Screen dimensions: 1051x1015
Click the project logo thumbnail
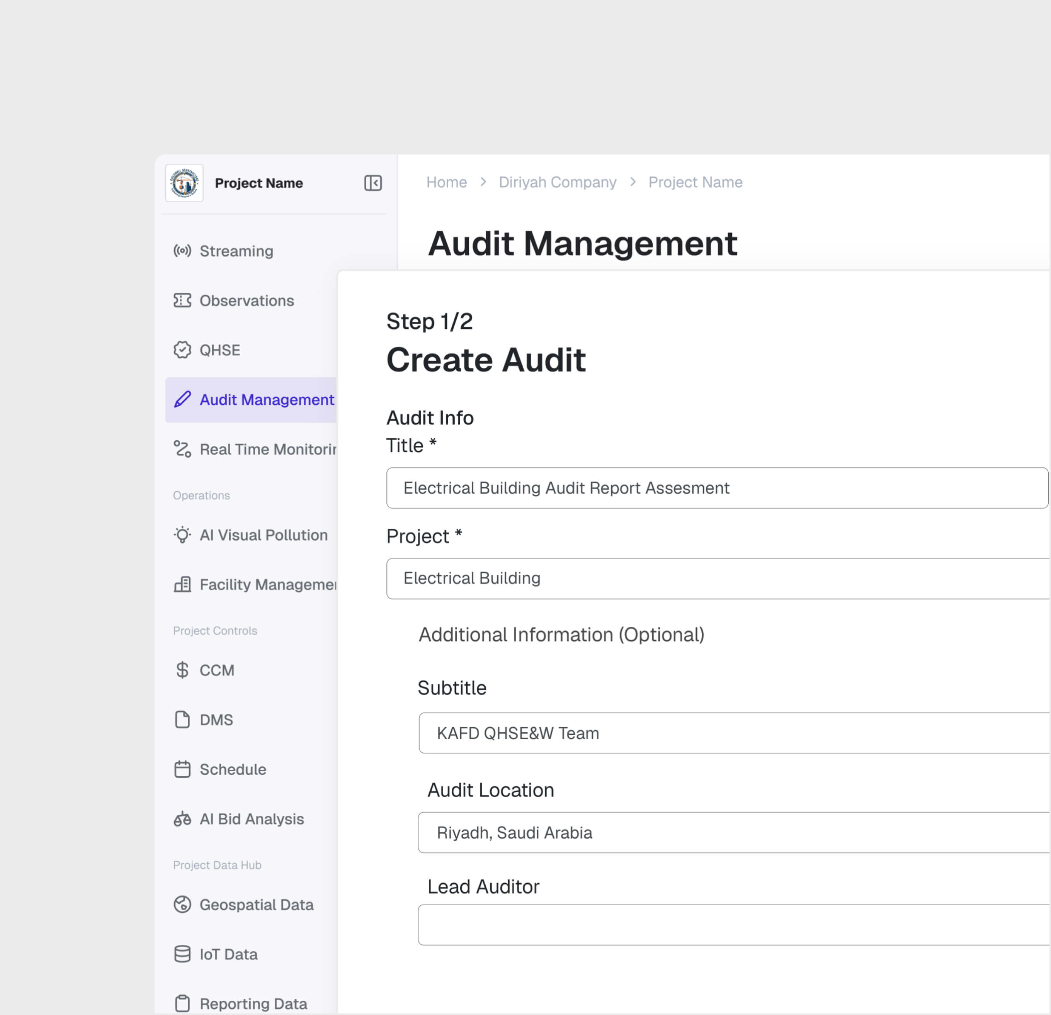pos(185,183)
